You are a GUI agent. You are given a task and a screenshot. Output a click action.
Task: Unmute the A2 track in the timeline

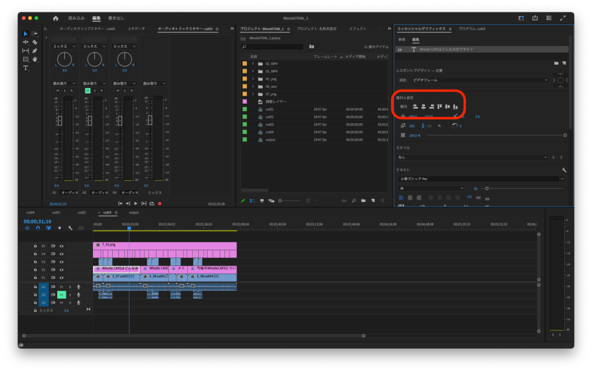coord(61,294)
